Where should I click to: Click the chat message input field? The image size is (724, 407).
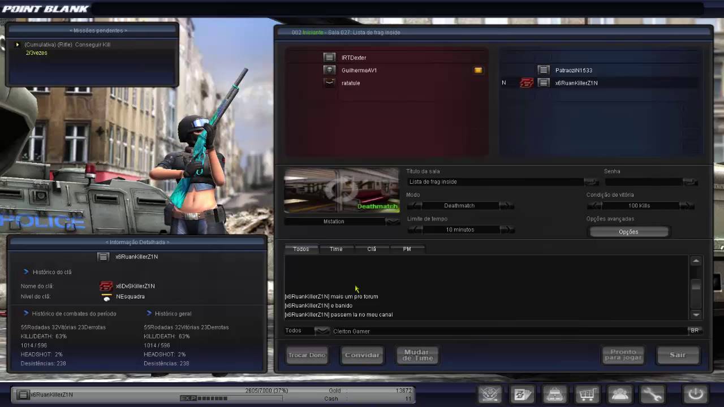point(509,331)
